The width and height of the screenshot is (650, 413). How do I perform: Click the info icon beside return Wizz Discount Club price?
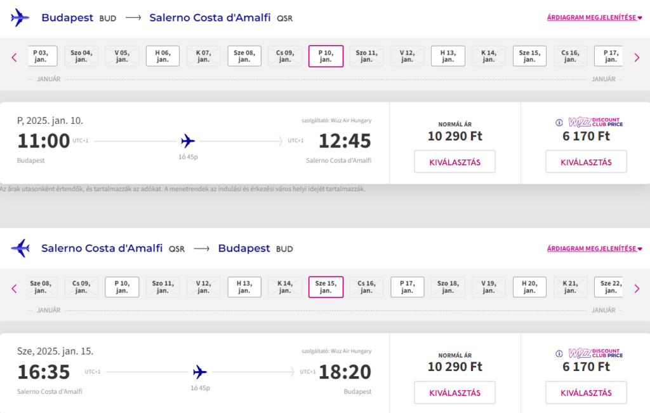click(559, 354)
